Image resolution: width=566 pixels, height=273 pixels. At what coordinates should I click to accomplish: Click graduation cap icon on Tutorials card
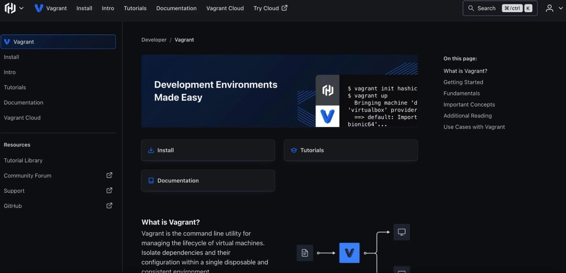point(294,150)
